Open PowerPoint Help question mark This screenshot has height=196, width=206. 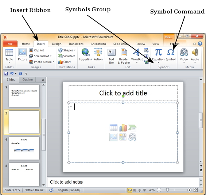(200, 44)
